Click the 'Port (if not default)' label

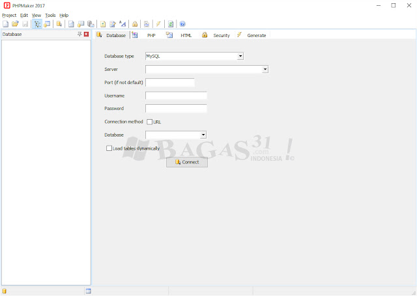pos(124,83)
